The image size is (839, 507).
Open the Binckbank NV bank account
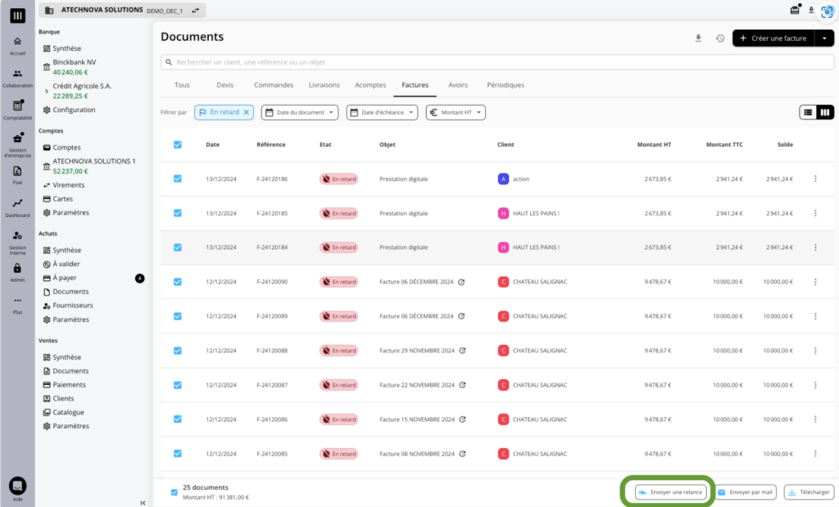75,67
